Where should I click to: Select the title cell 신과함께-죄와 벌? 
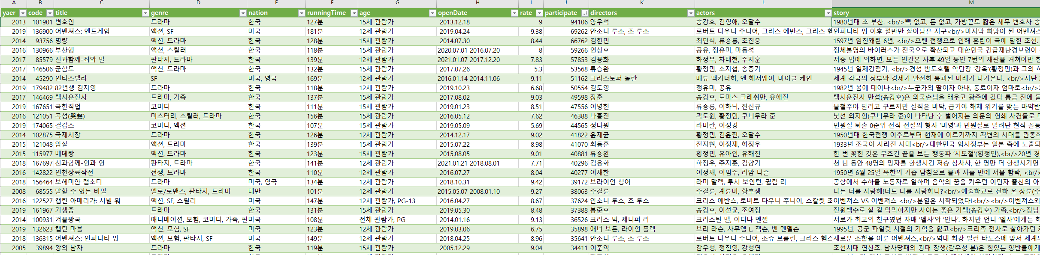102,59
